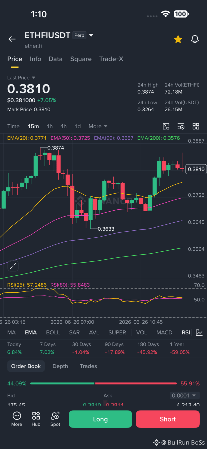Tap the Today 6.84% performance value

tap(14, 352)
